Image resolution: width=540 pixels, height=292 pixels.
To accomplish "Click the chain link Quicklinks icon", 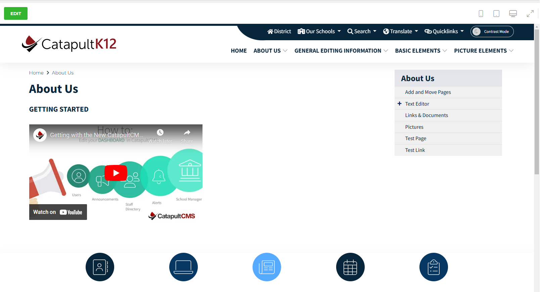I will coord(428,31).
